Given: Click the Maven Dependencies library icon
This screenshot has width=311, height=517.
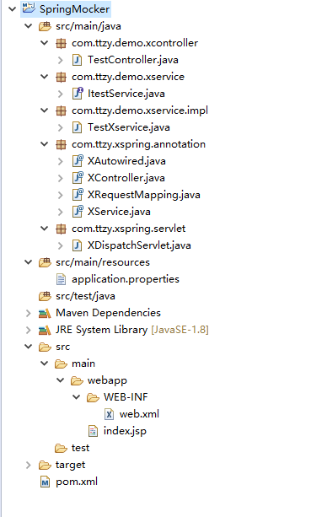Looking at the screenshot, I should pos(45,313).
